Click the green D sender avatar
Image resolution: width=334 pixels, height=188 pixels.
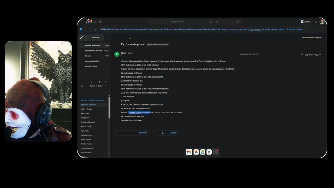[117, 54]
